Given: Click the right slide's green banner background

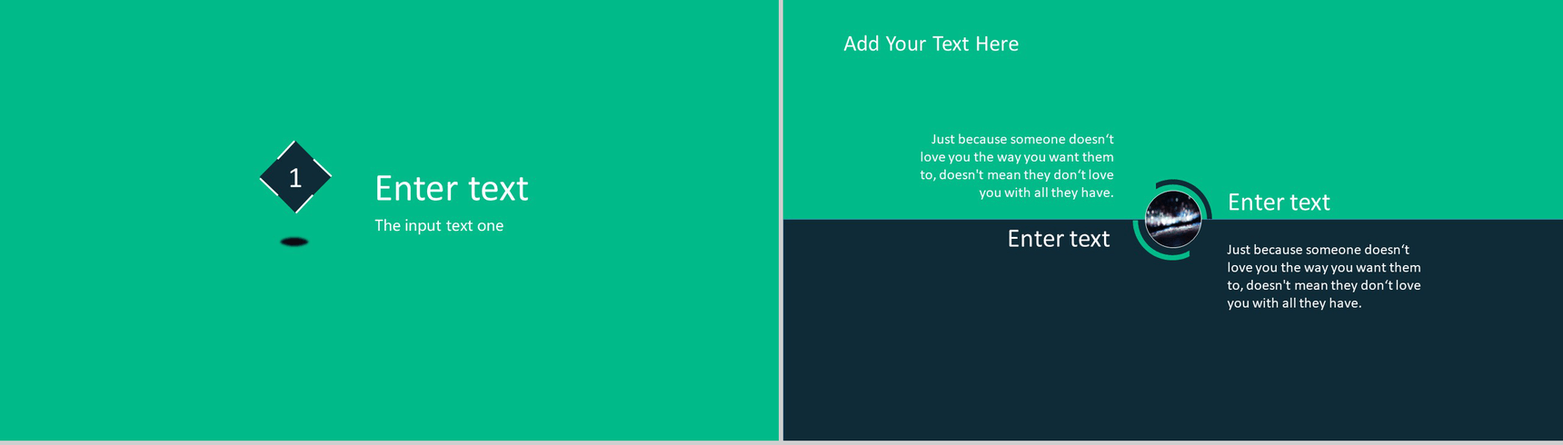Looking at the screenshot, I should pos(1363,91).
